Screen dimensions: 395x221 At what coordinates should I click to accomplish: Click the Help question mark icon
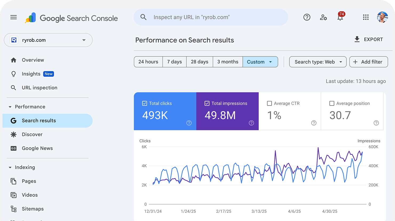(307, 17)
